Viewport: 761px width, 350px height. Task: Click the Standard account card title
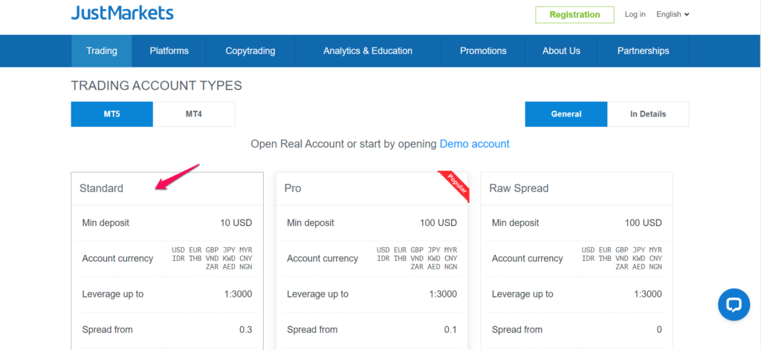pyautogui.click(x=101, y=188)
